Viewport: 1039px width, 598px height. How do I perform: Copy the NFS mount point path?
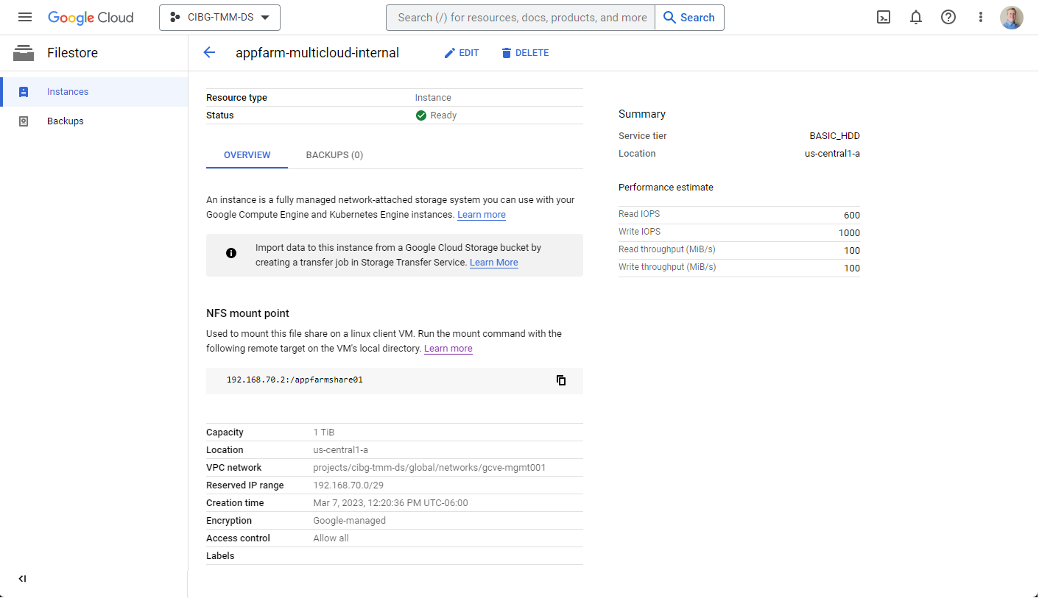(x=561, y=380)
